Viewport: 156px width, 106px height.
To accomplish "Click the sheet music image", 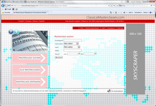I will click(30, 41).
